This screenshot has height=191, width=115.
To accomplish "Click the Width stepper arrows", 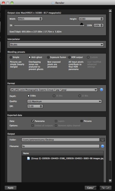I will coord(41,19).
